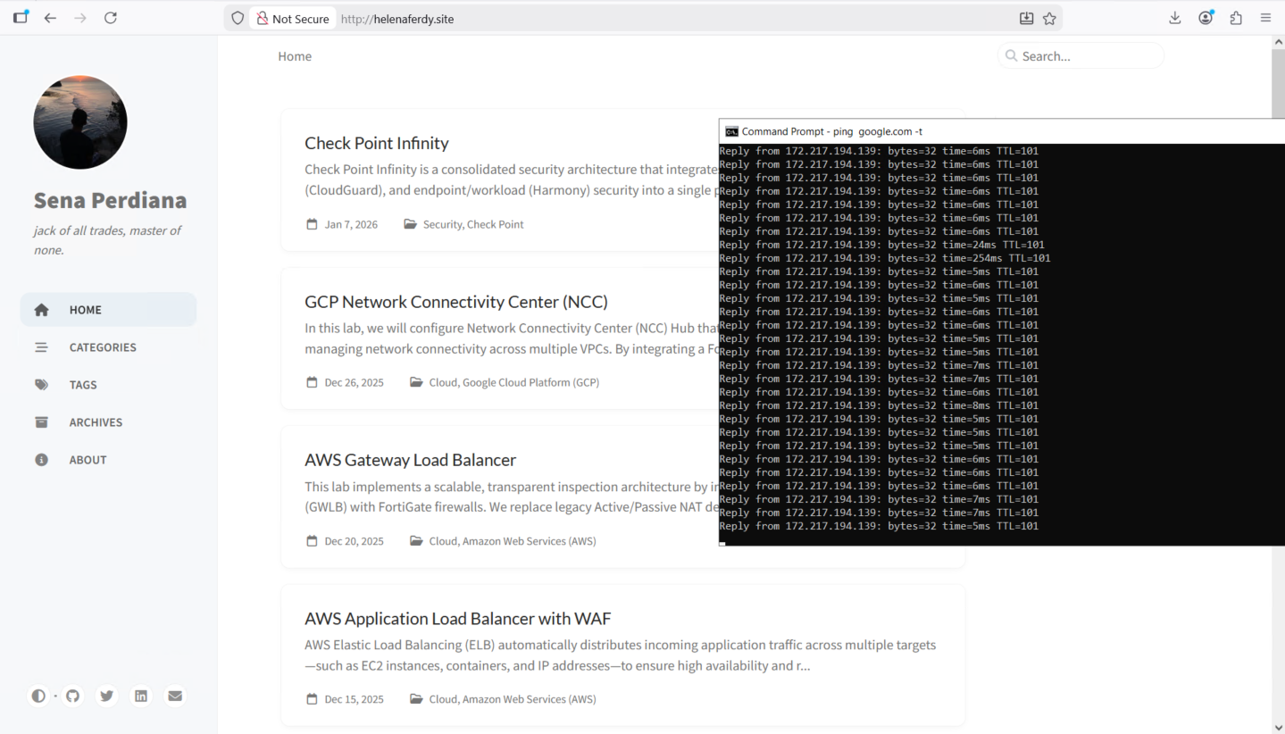Click the LinkedIn icon in sidebar footer
The width and height of the screenshot is (1285, 734).
tap(141, 696)
